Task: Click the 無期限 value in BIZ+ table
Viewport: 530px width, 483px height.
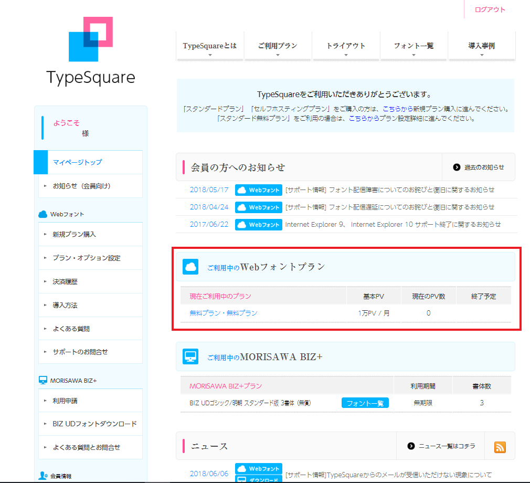Action: coord(423,403)
